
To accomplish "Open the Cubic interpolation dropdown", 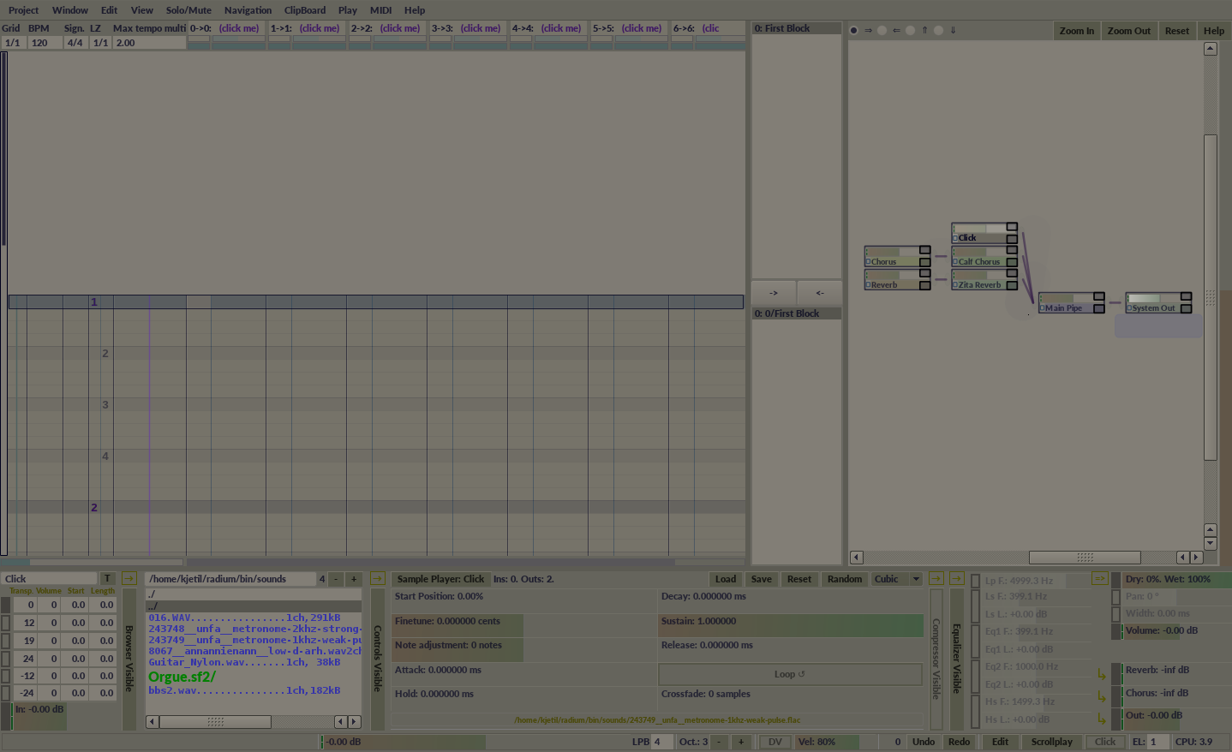I will pyautogui.click(x=896, y=579).
